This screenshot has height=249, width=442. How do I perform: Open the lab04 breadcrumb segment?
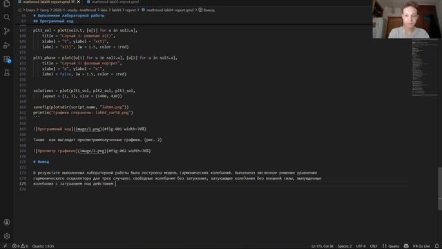coord(116,10)
